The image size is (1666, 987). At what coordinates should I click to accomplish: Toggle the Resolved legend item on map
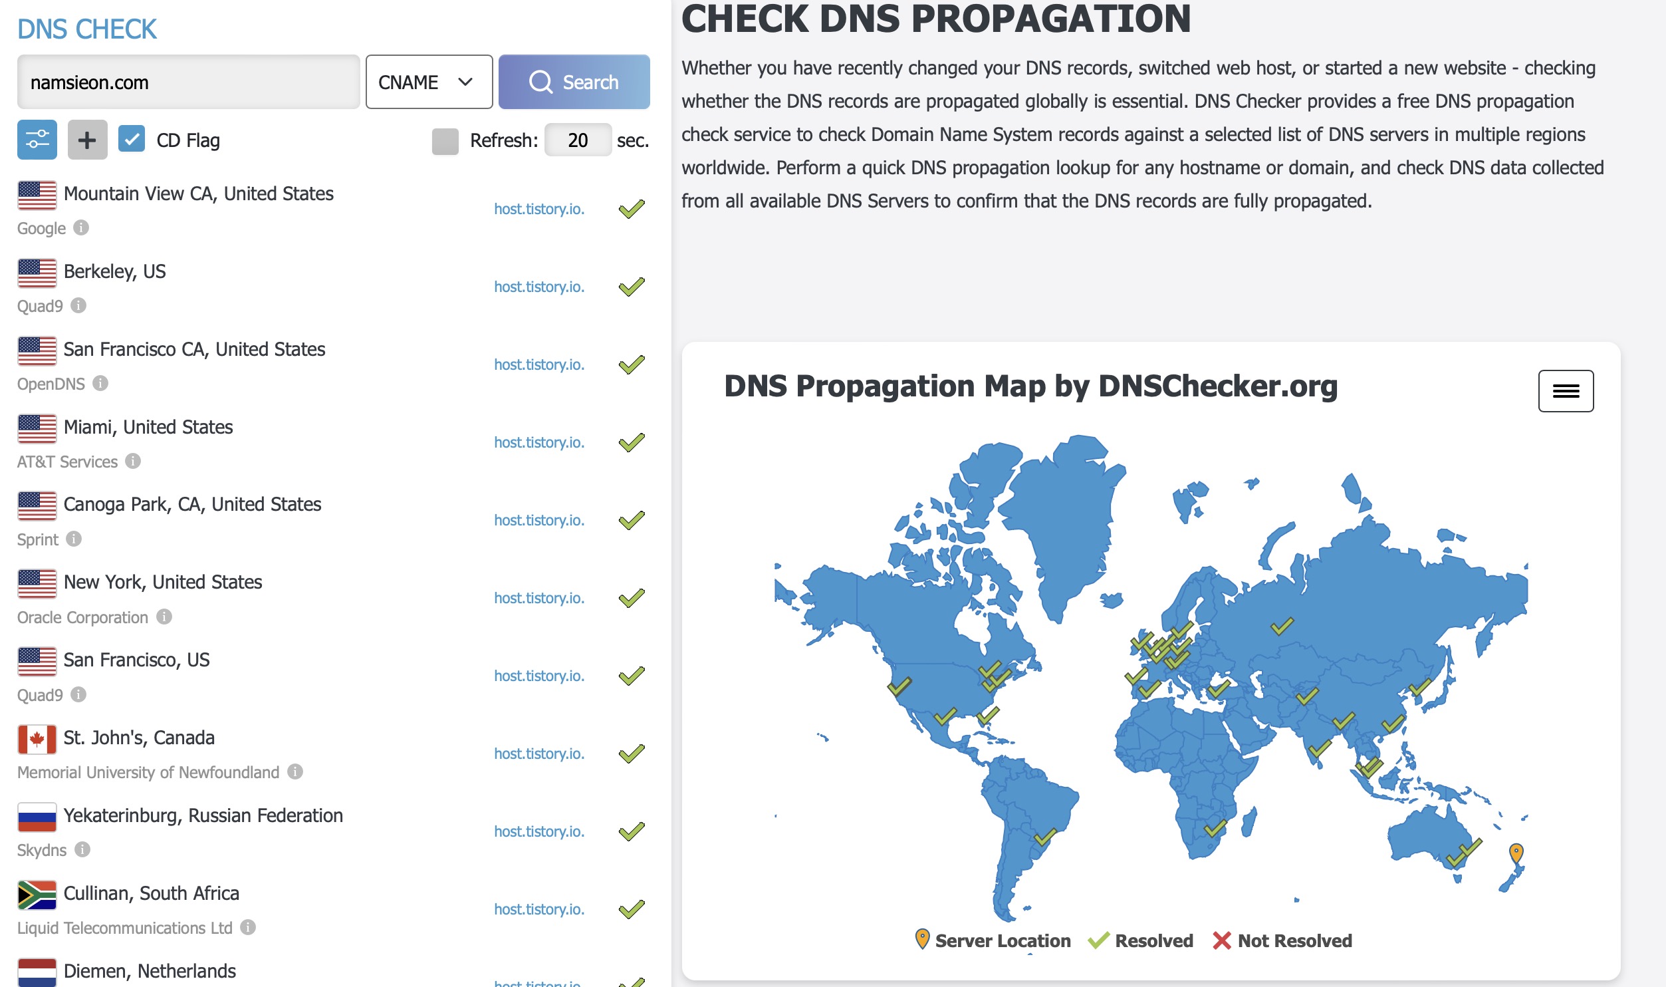tap(1141, 940)
